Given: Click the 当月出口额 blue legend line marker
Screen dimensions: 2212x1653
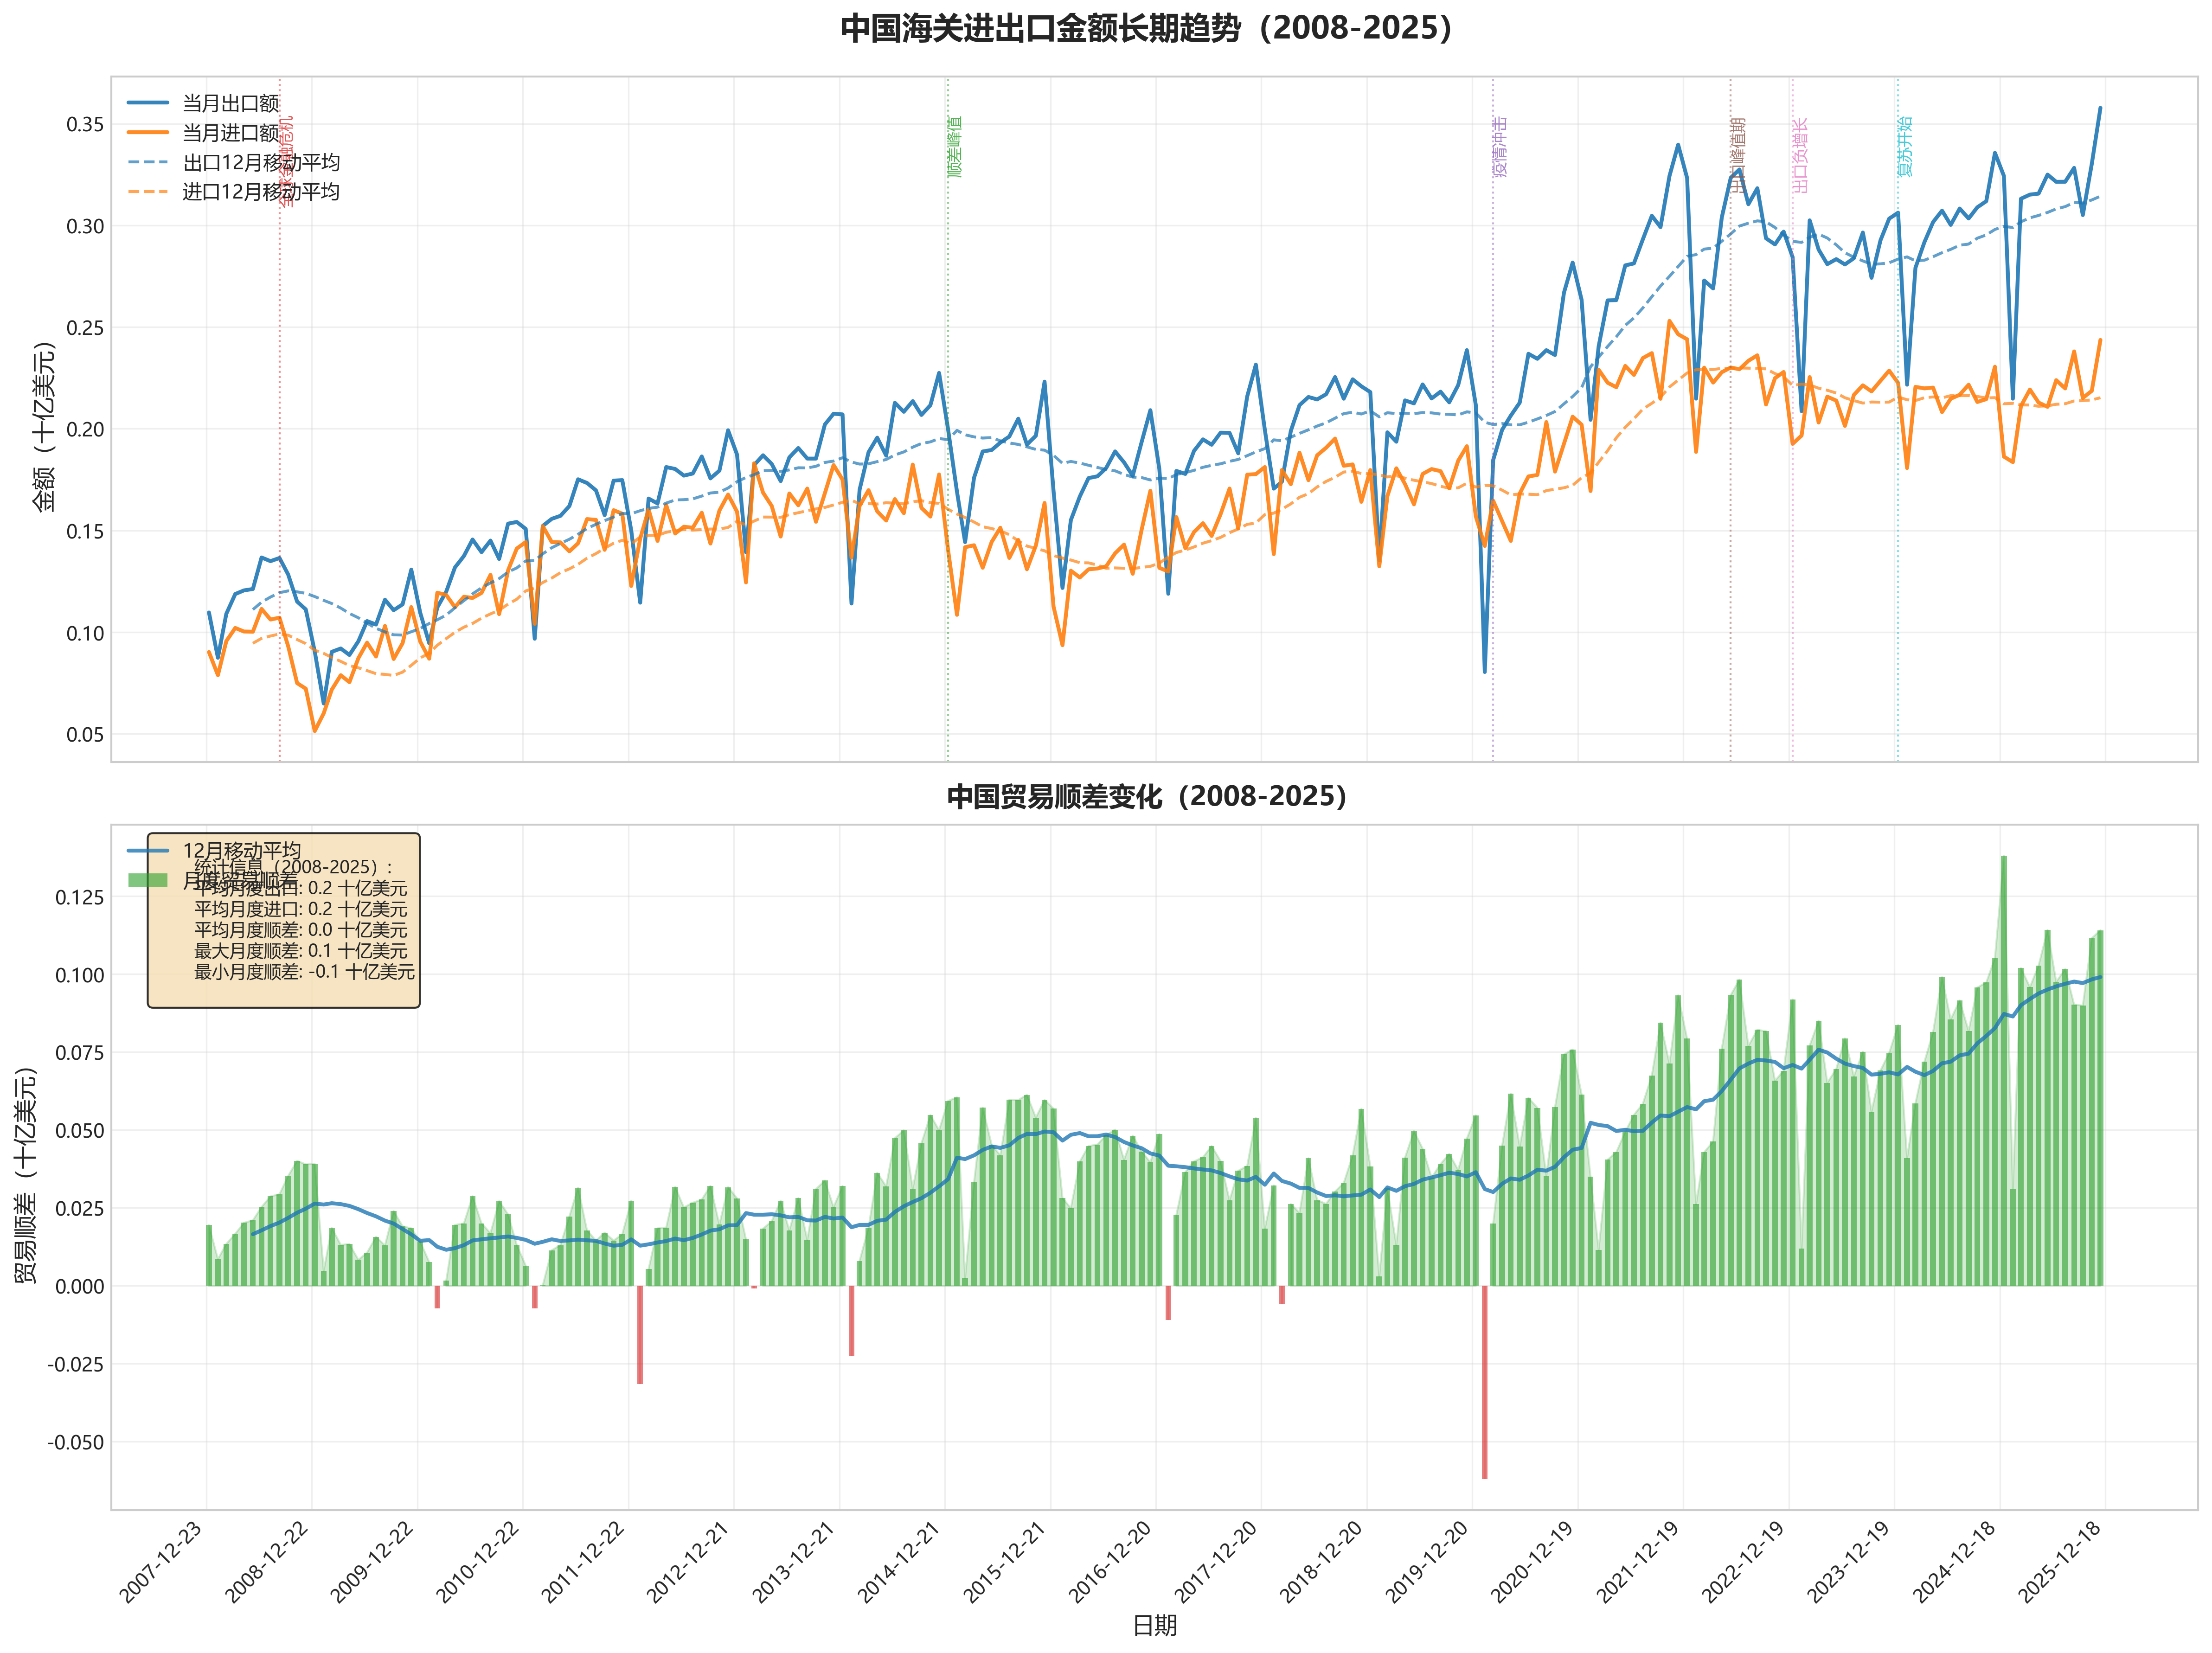Looking at the screenshot, I should click(x=148, y=103).
